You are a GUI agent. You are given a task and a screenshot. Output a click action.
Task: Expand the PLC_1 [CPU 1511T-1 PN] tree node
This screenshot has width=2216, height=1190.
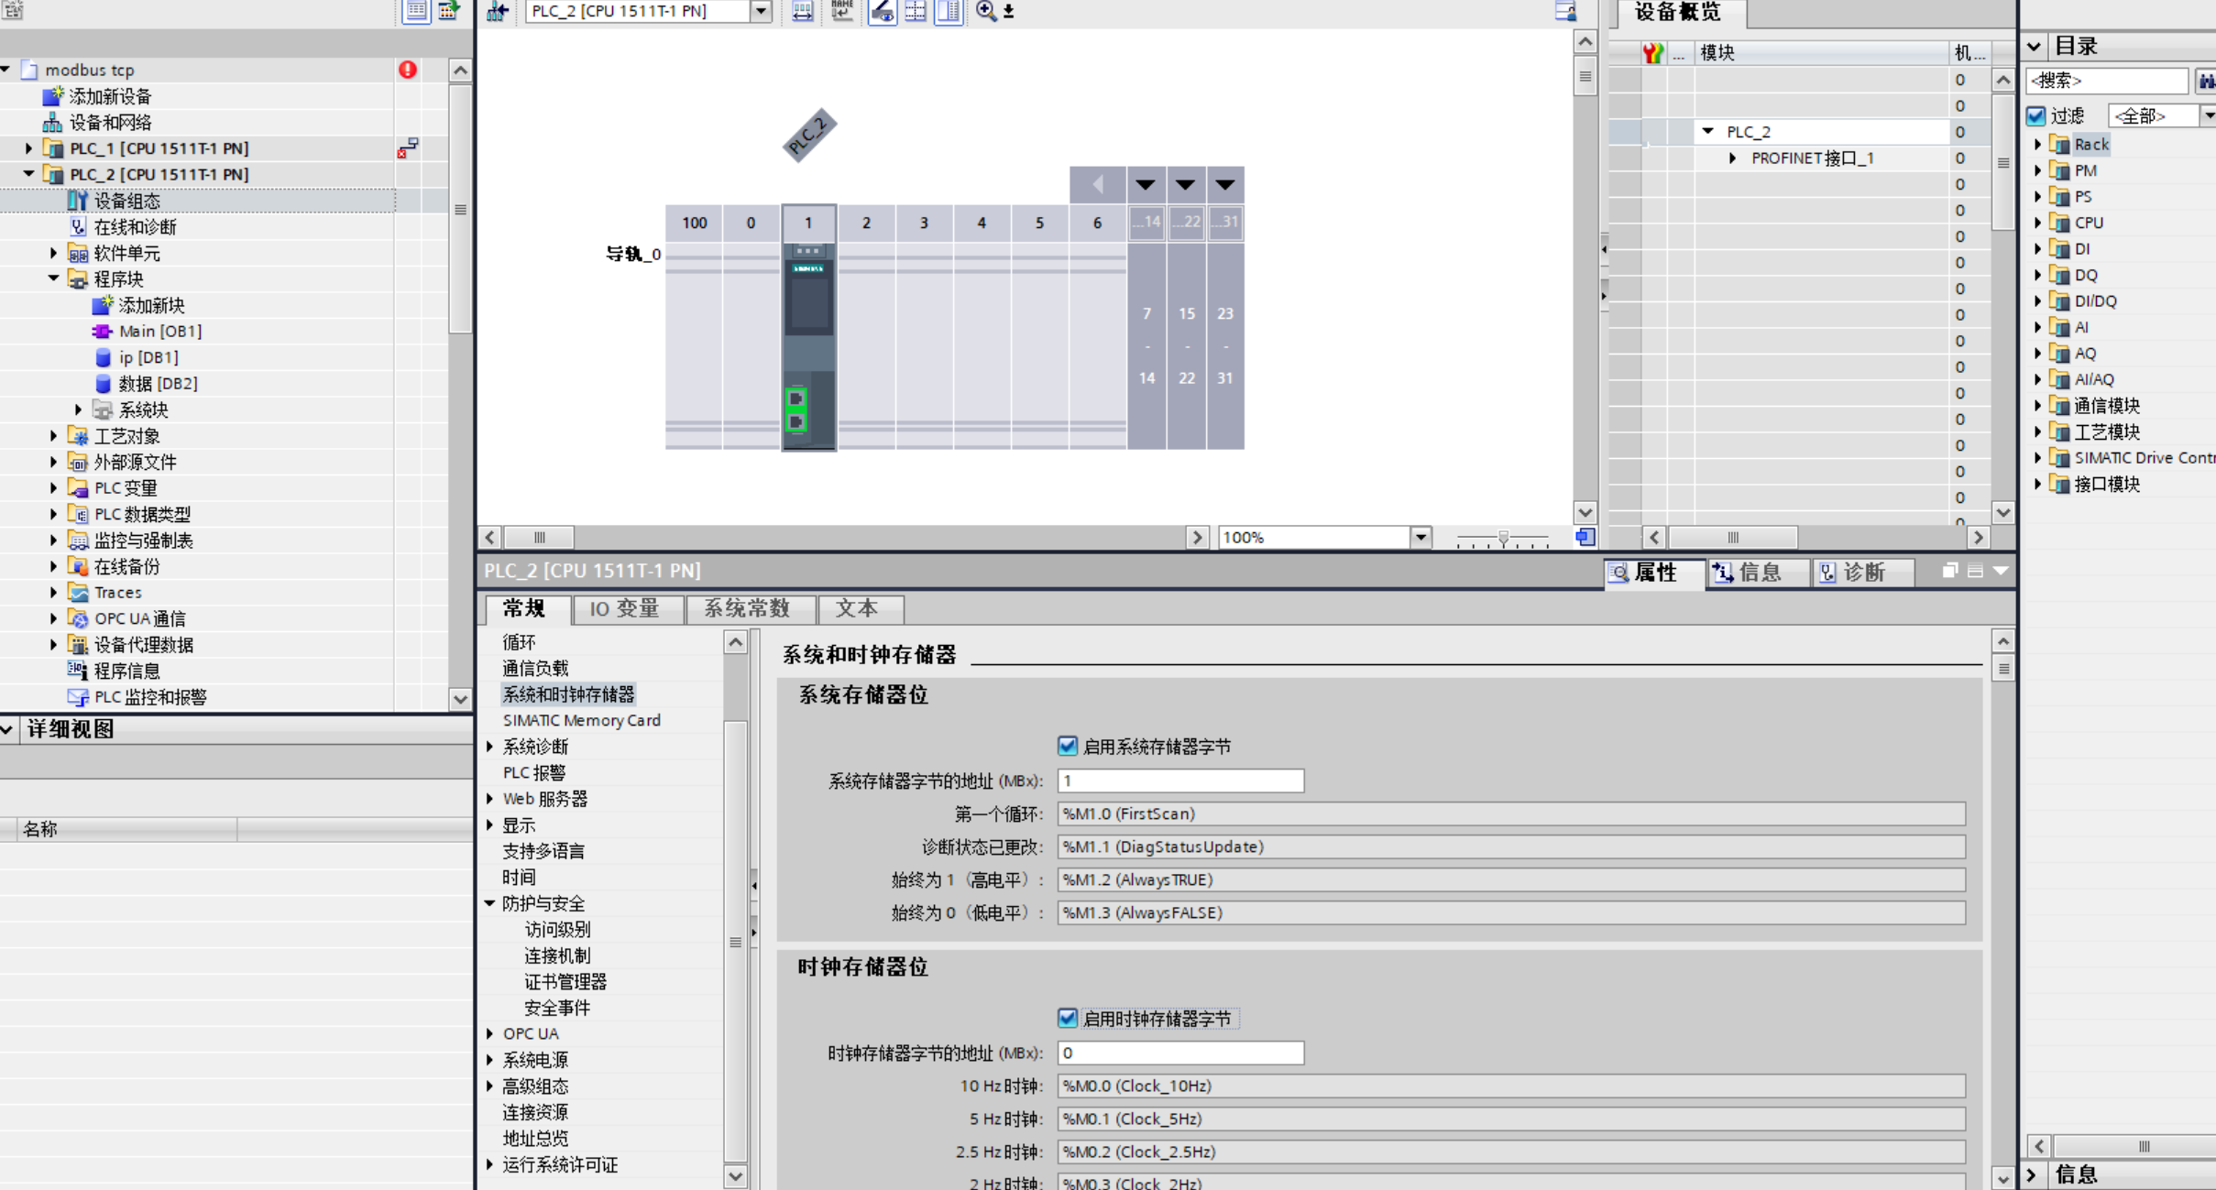28,148
